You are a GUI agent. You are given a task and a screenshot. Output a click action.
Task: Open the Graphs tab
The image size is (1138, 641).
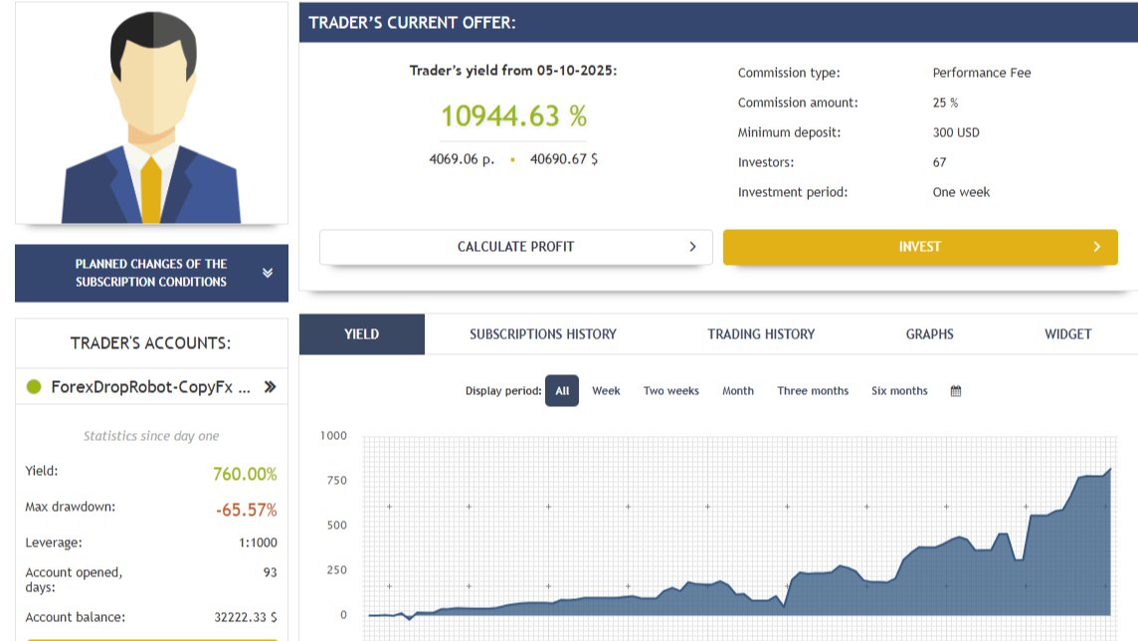pos(930,333)
